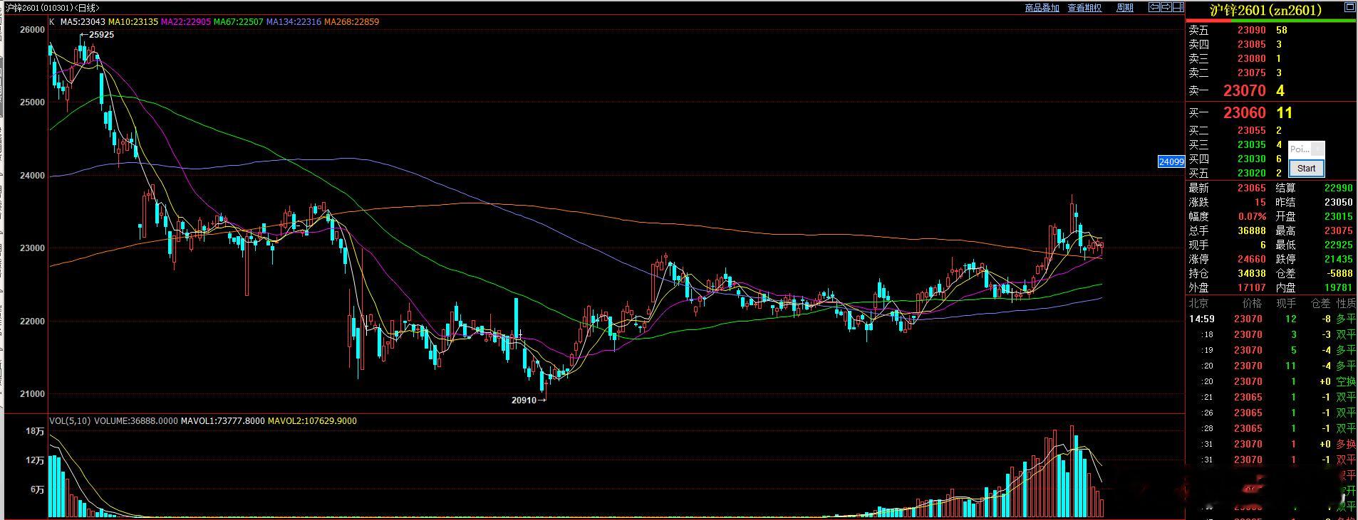Click the 总手 value 36888
The image size is (1358, 520).
point(1252,230)
